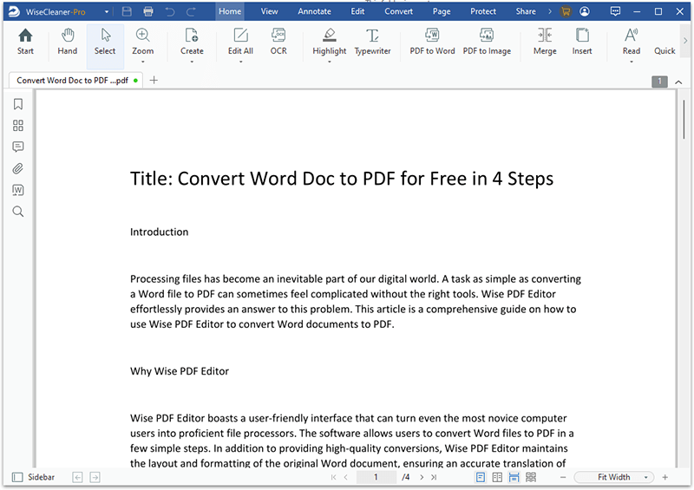Image resolution: width=694 pixels, height=490 pixels.
Task: Open the Protect ribbon tab
Action: click(x=483, y=11)
